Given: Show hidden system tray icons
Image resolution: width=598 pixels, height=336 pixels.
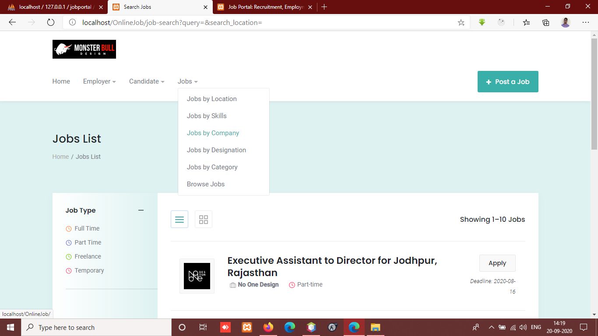Looking at the screenshot, I should (491, 327).
